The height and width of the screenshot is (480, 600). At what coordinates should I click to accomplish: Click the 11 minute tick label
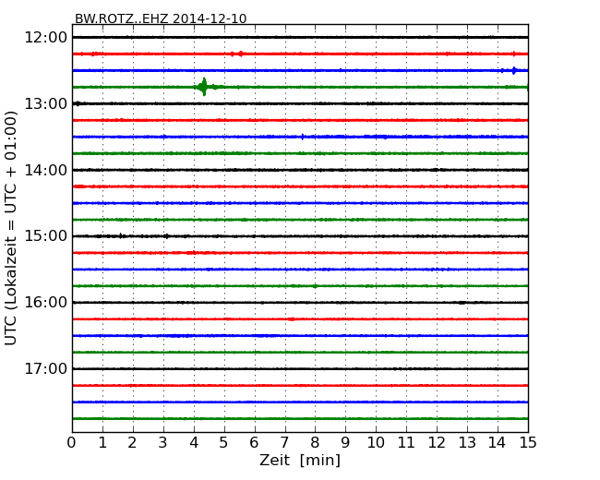point(406,442)
